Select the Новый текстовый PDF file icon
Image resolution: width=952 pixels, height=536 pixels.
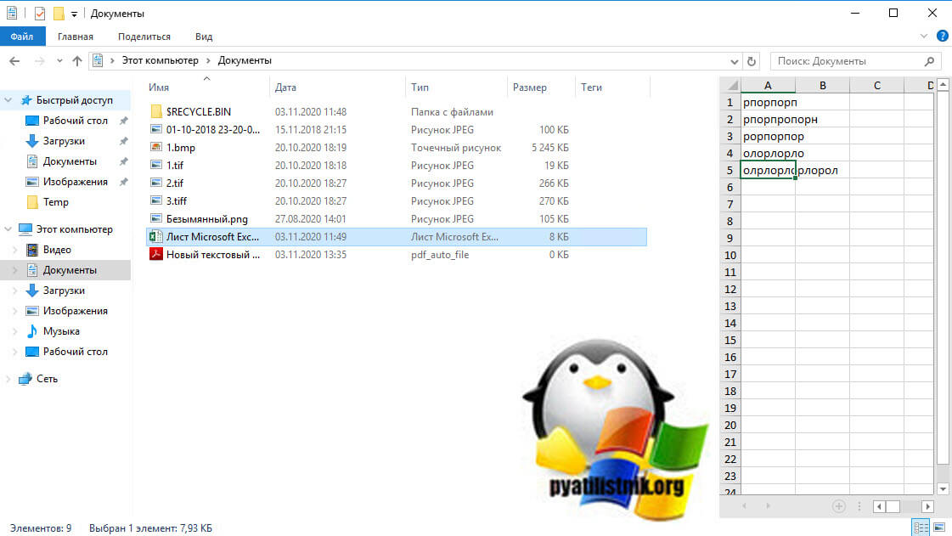(156, 254)
